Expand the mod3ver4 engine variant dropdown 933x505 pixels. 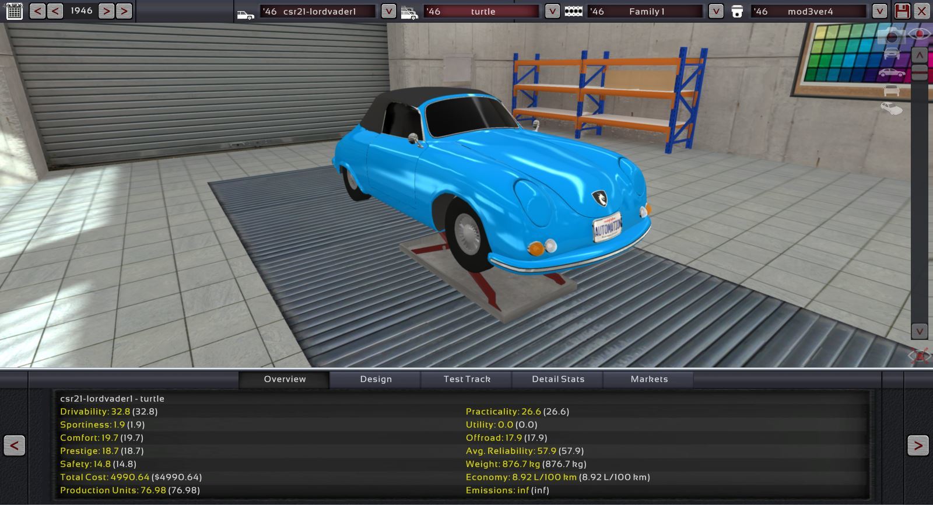tap(879, 11)
